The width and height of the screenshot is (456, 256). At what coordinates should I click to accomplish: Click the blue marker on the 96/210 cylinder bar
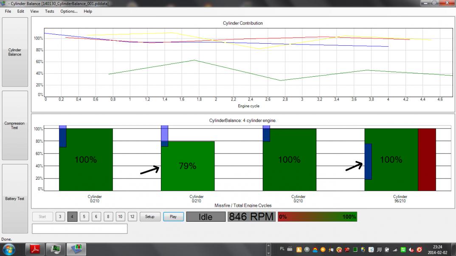tap(368, 161)
